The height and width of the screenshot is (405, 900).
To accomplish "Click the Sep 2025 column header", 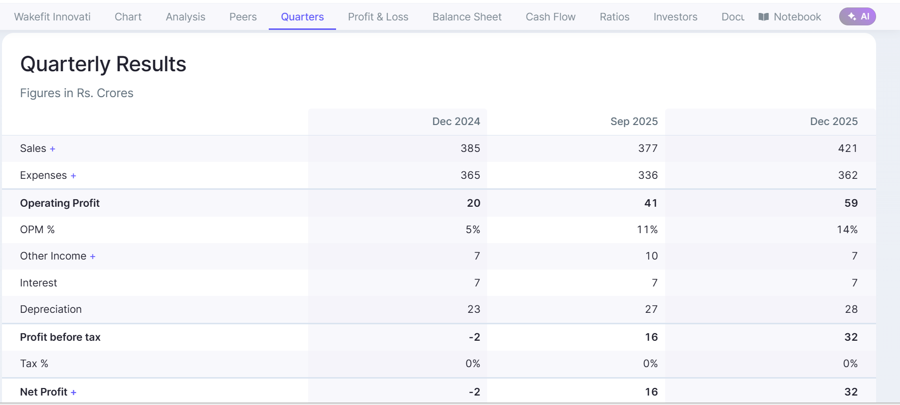I will tap(634, 122).
